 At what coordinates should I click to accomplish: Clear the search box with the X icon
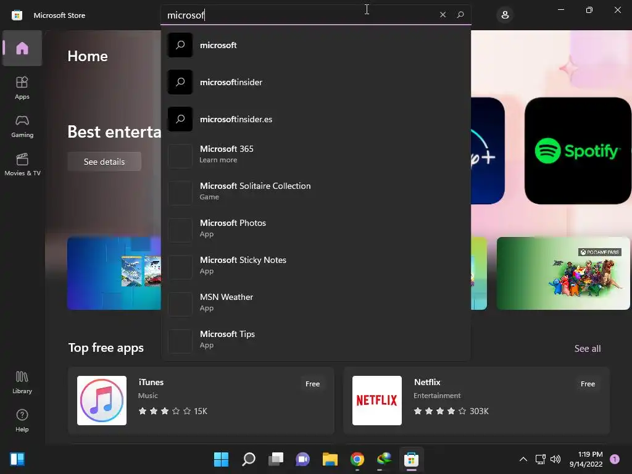pos(443,15)
